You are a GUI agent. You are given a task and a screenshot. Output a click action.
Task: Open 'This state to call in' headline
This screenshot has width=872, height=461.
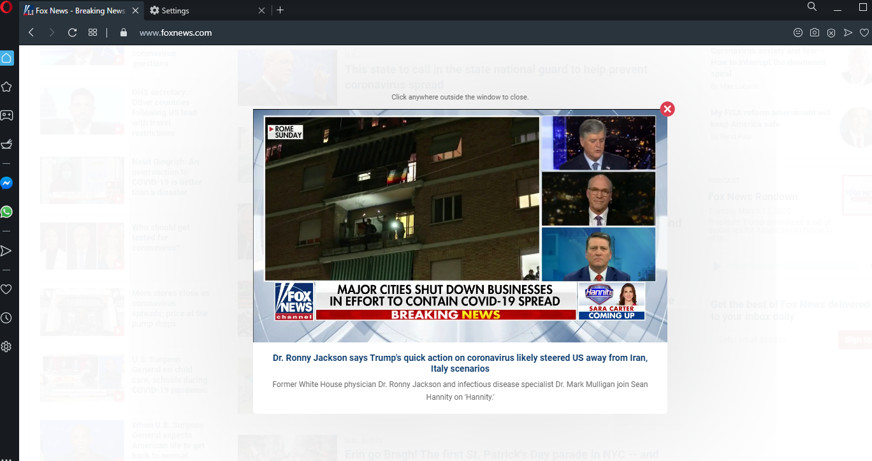pyautogui.click(x=496, y=77)
